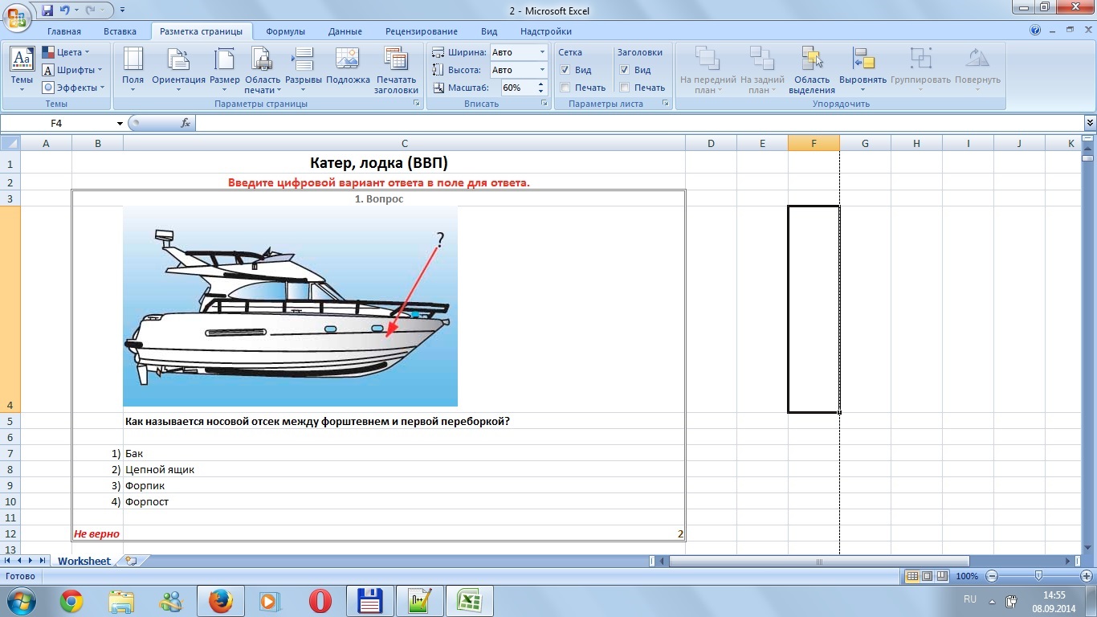Click the Firefox icon in the taskbar
The height and width of the screenshot is (617, 1097).
219,600
